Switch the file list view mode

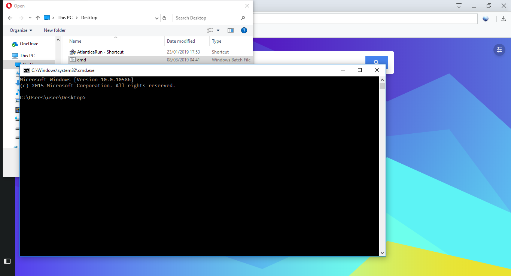point(210,30)
